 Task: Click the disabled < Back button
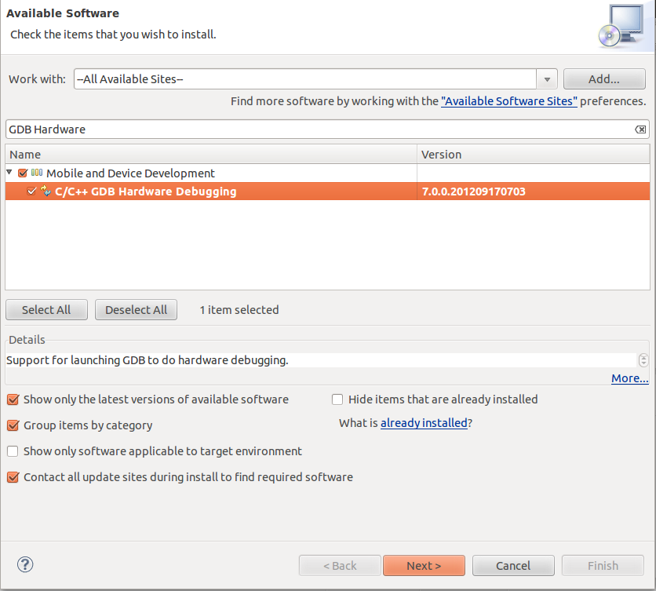[x=340, y=565]
